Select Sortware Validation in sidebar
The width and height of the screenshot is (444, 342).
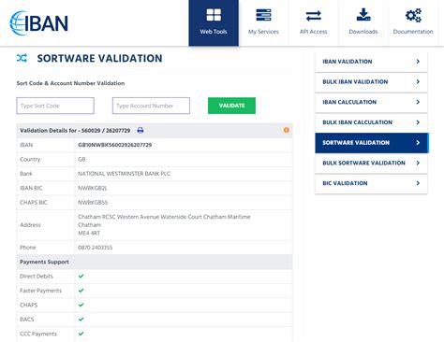click(372, 143)
